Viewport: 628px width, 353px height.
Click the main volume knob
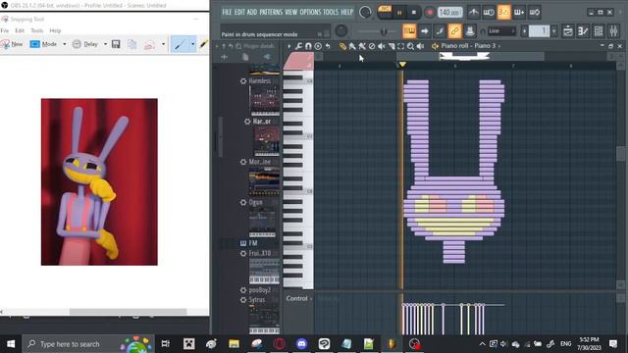(x=341, y=30)
